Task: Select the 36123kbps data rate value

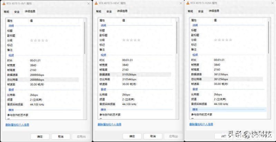Action: point(221,74)
